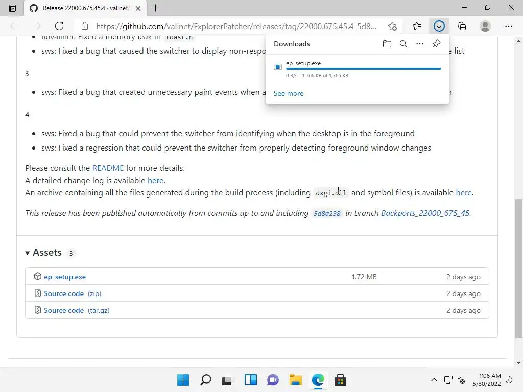This screenshot has height=392, width=523.
Task: Download Source code (zip)
Action: tap(73, 293)
